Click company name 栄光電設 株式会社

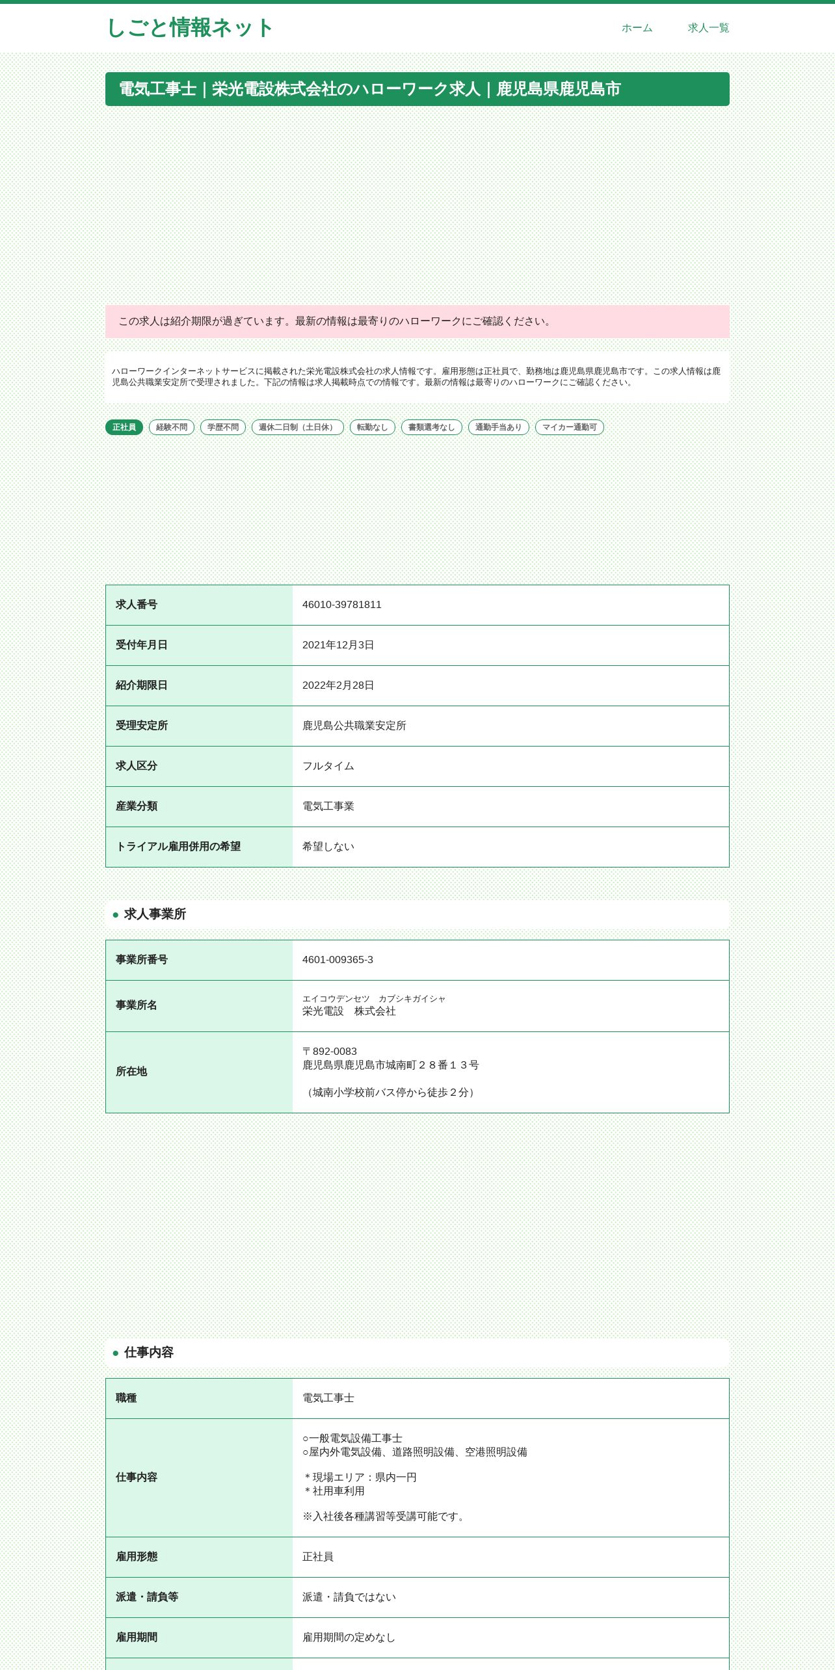point(349,1011)
